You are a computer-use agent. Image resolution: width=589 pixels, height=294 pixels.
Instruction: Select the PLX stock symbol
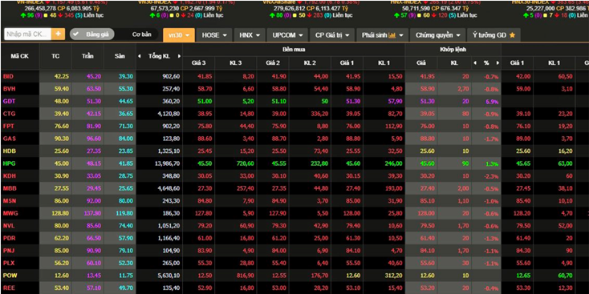(9, 263)
